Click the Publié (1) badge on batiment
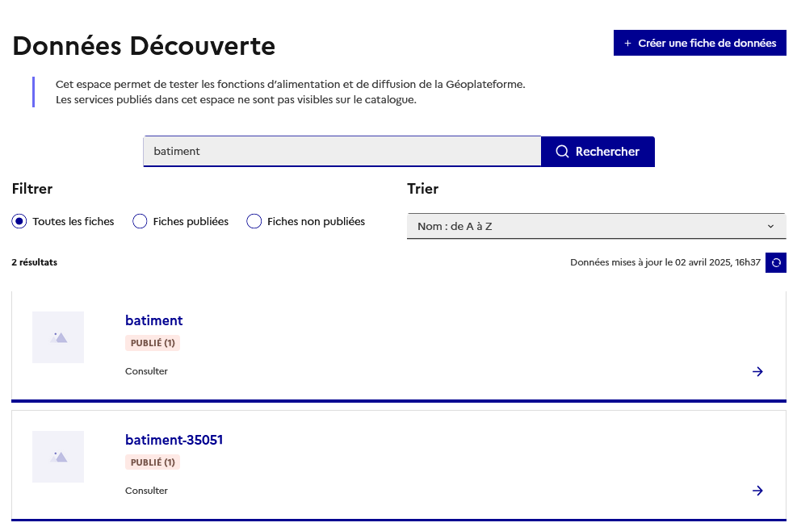This screenshot has height=531, width=797. (153, 343)
